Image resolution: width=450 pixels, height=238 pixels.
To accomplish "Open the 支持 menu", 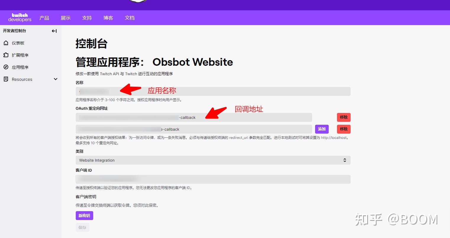I will tap(87, 18).
